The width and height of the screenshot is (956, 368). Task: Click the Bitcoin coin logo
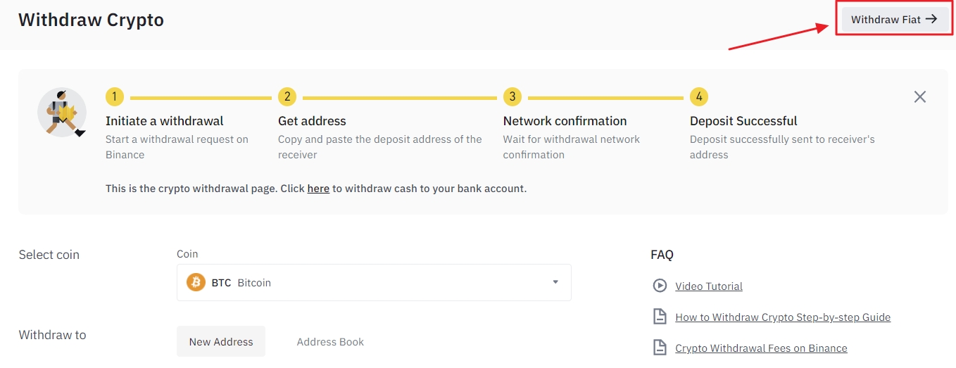tap(196, 283)
